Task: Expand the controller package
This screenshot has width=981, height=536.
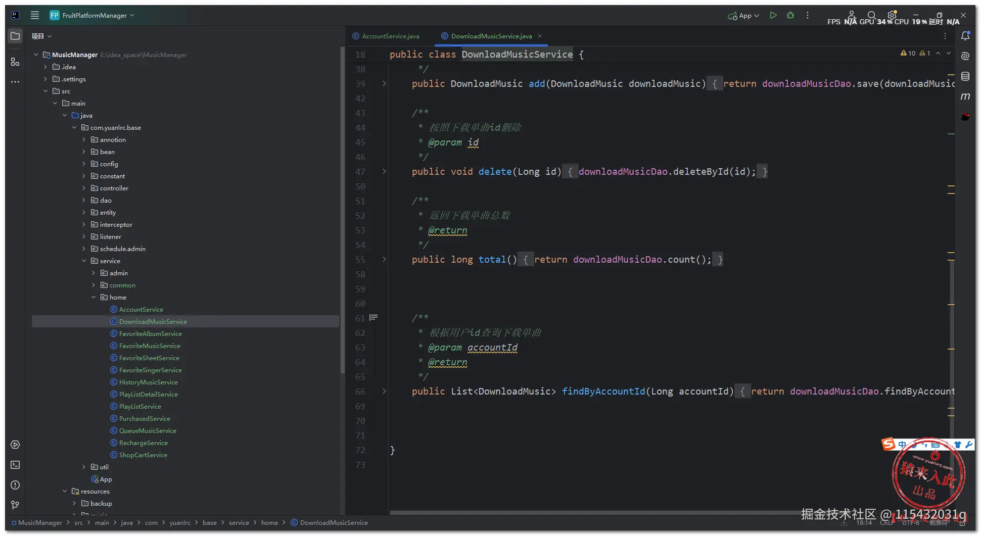Action: (84, 188)
